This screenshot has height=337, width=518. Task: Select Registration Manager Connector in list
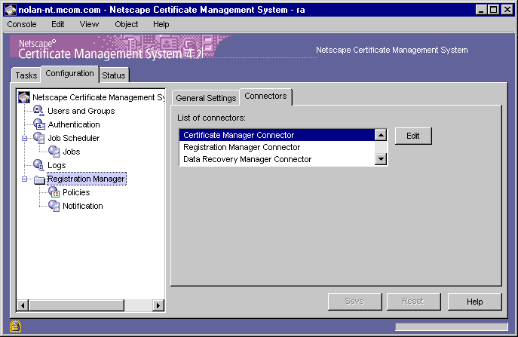tap(277, 147)
